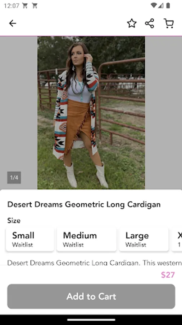Tap the first cart icon in the status bar
182x325 pixels.
point(25,6)
